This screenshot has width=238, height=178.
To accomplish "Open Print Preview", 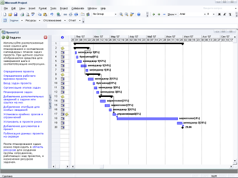I will [x=27, y=14].
